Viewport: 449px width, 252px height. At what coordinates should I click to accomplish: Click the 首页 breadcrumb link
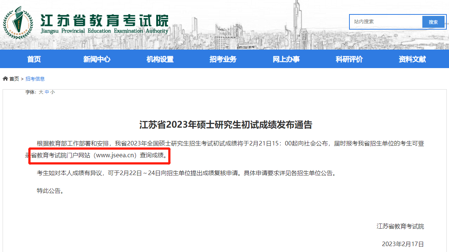(14, 79)
